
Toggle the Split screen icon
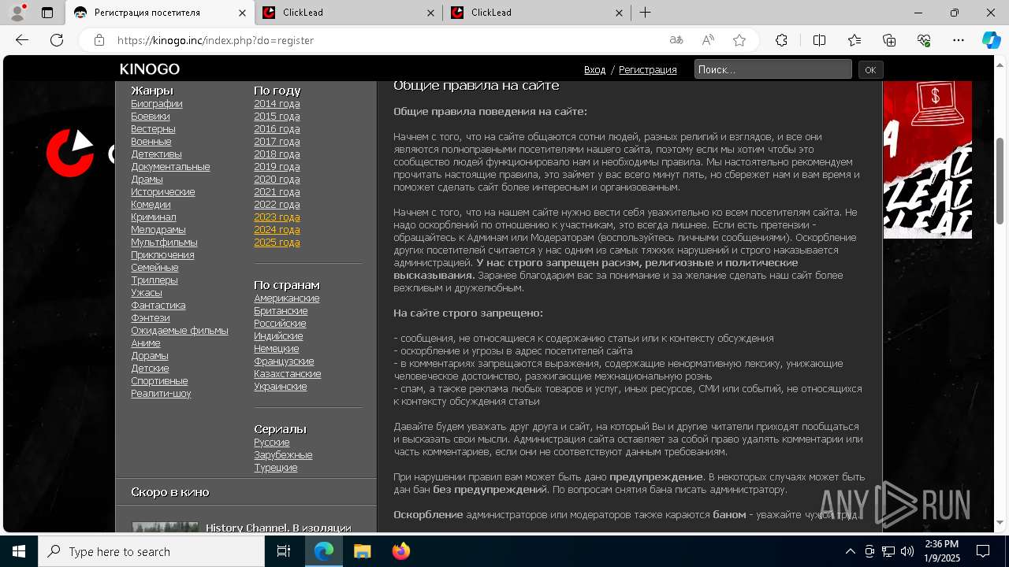click(819, 40)
